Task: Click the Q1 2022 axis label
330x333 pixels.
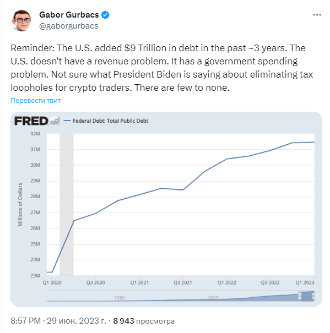Action: pyautogui.click(x=226, y=283)
